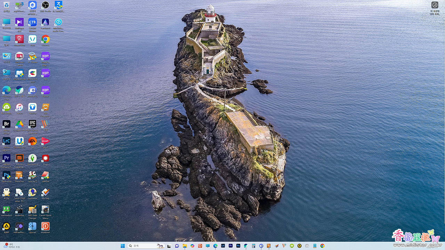445x250 pixels.
Task: Open Microsoft Copilot from taskbar
Action: pyautogui.click(x=192, y=246)
